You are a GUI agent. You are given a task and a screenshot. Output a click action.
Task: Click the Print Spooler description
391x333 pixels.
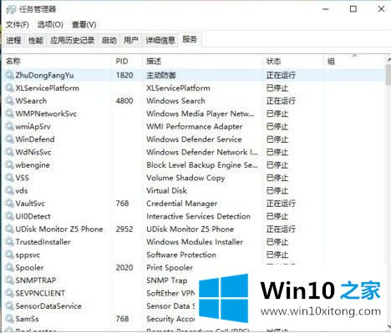170,268
